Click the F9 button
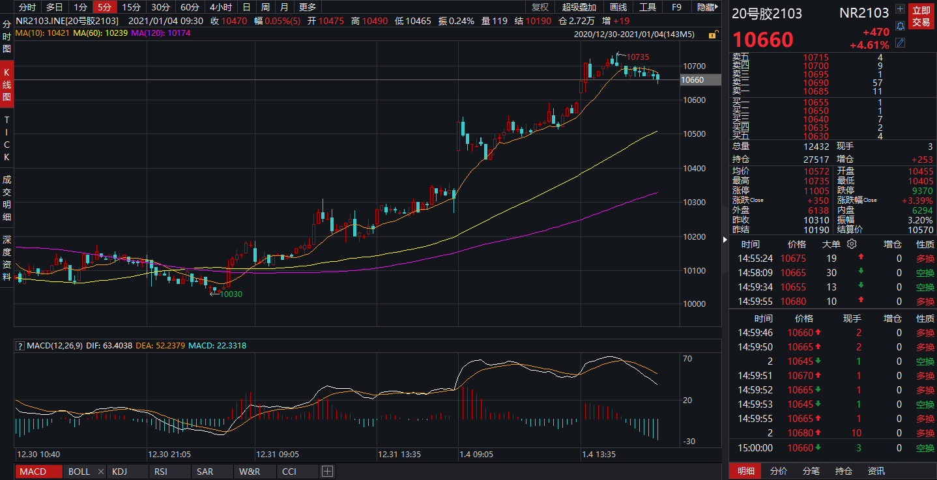Screen dimensions: 937x480 (x=676, y=7)
